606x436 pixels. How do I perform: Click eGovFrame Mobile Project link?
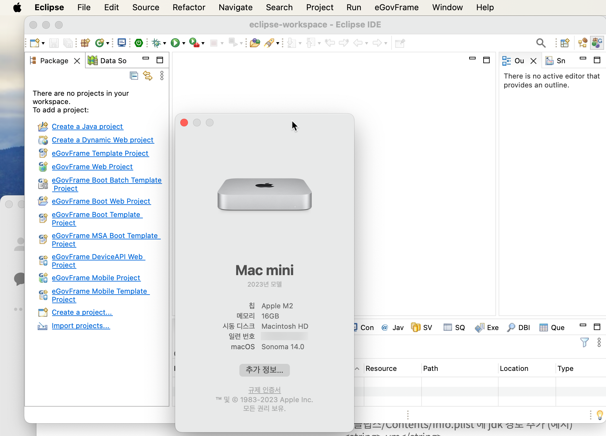pyautogui.click(x=96, y=278)
